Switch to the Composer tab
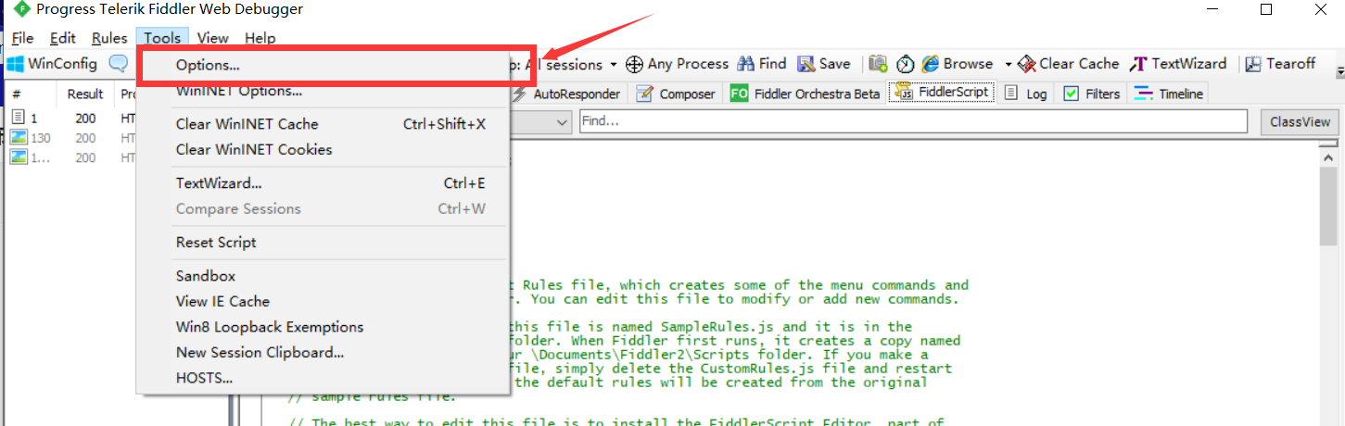The image size is (1345, 426). tap(678, 94)
